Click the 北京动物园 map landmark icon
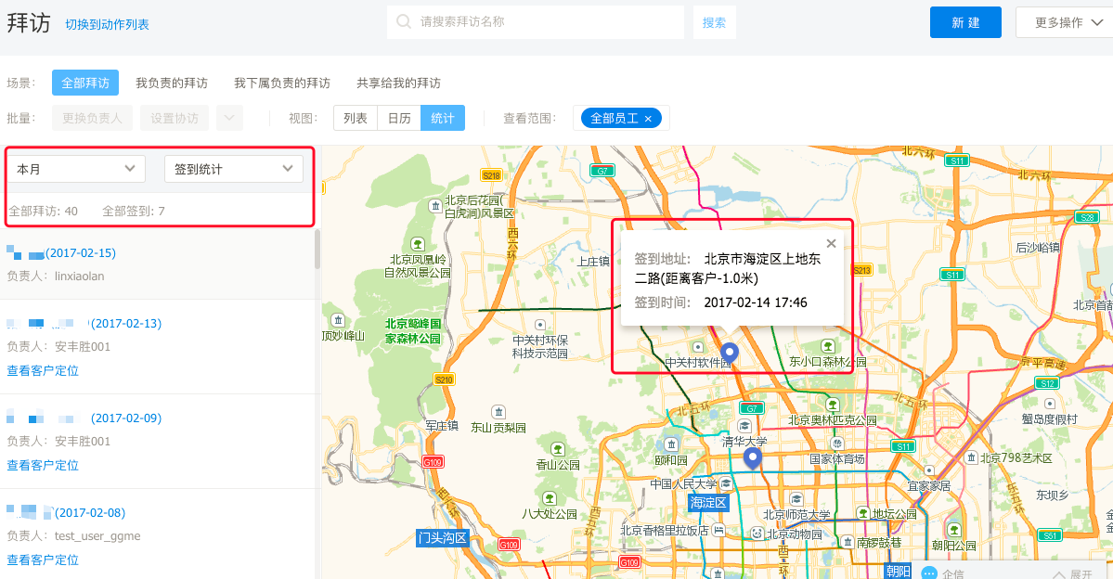Viewport: 1113px width, 579px height. tap(757, 534)
